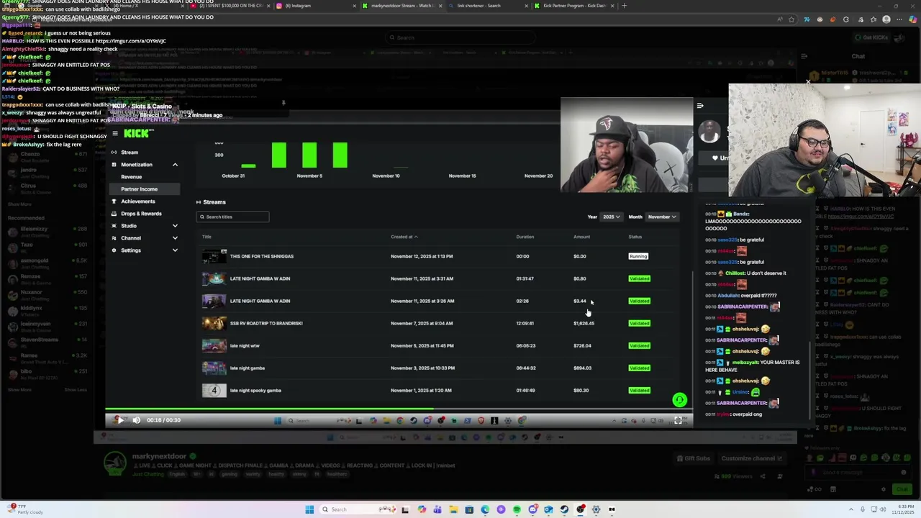Open the Year 2025 dropdown
Screen dimensions: 921x518
(x=611, y=217)
